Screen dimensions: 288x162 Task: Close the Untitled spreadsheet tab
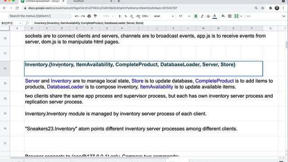(x=63, y=1)
